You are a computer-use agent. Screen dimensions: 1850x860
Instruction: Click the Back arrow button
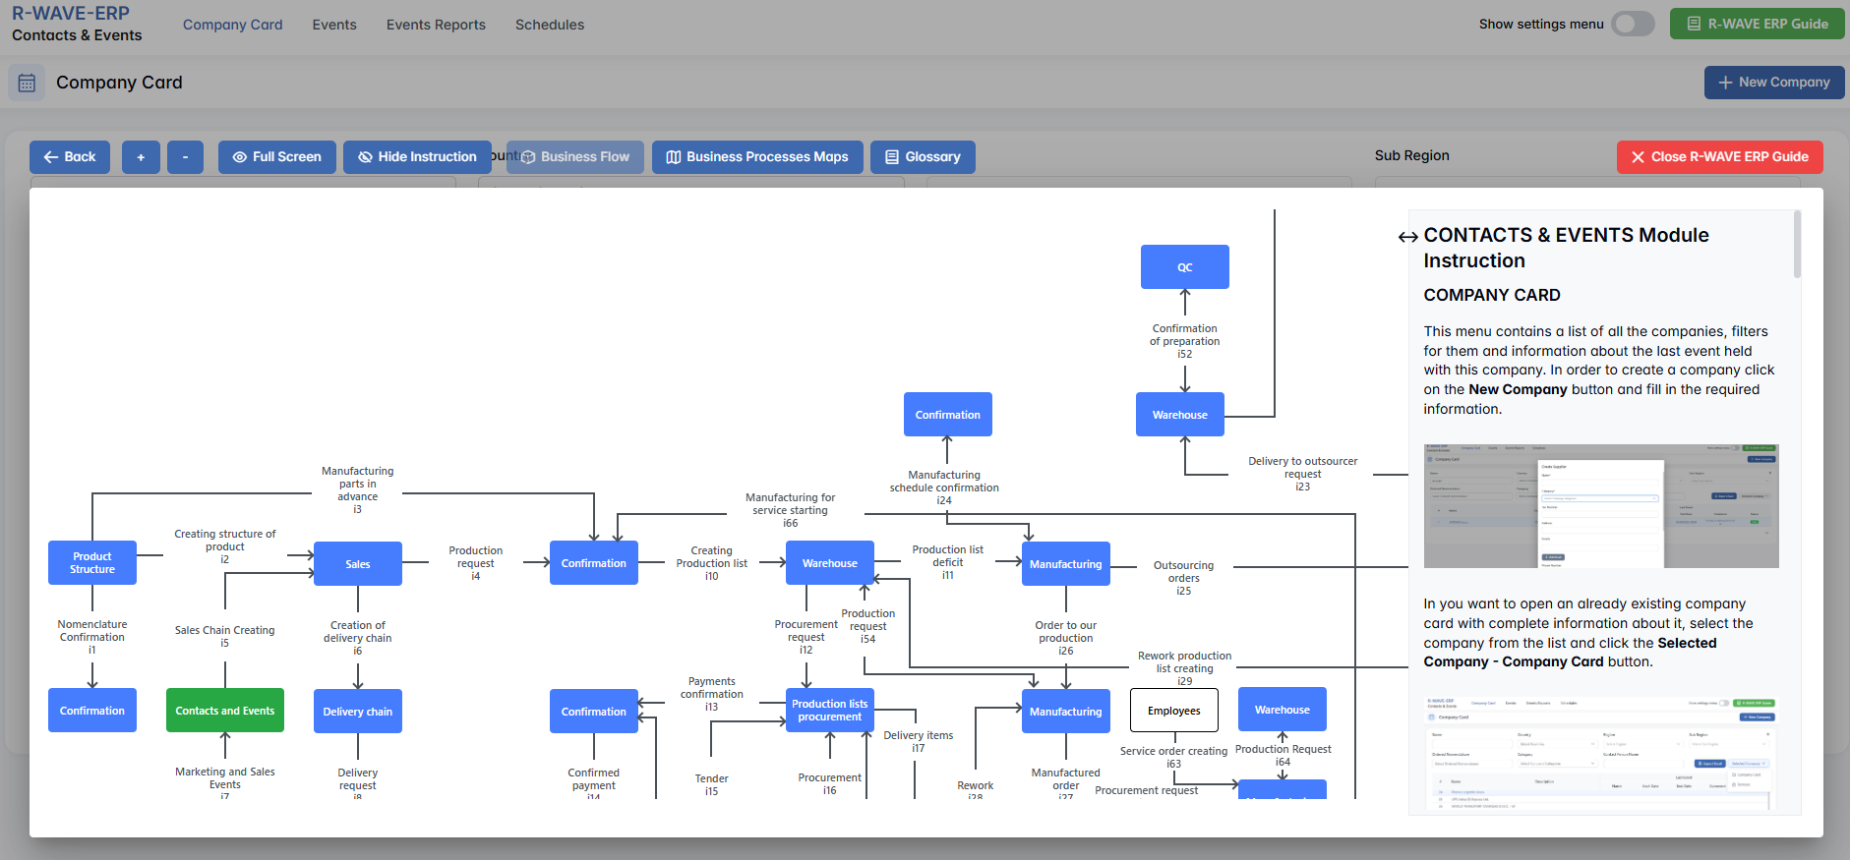pos(69,157)
